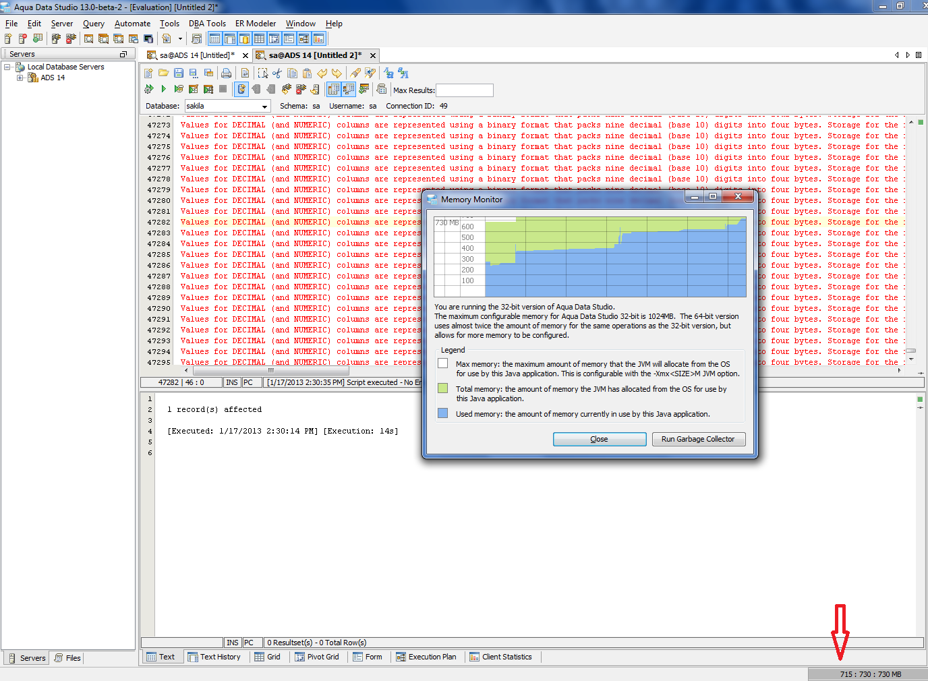Click the Paste clipboard icon

[x=307, y=73]
